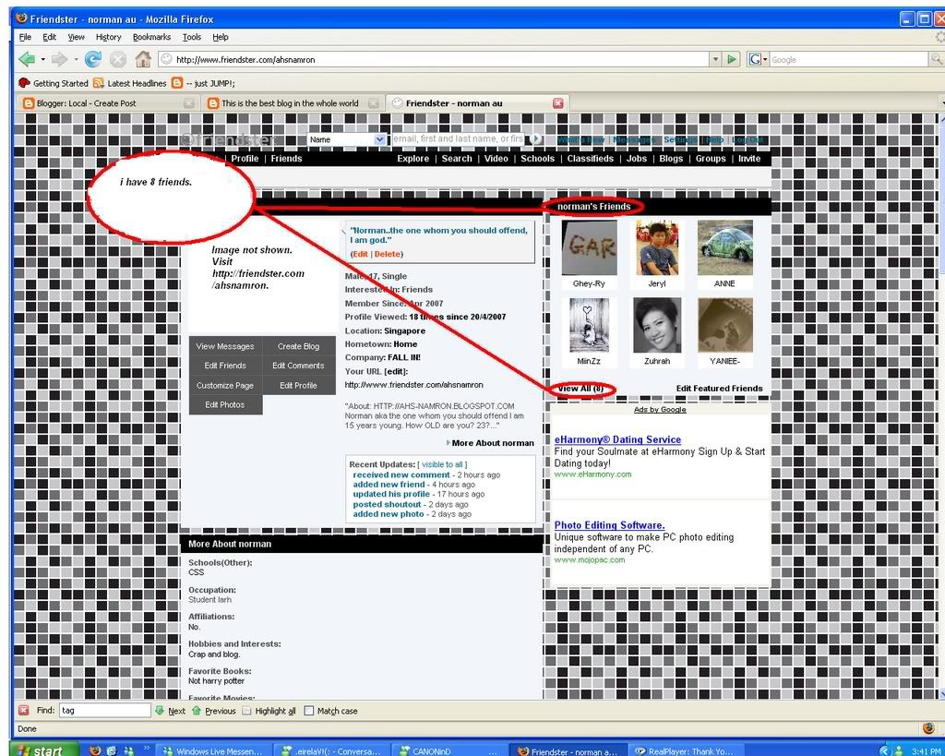The image size is (945, 756).
Task: Open the 'More About norman' expander link
Action: [x=490, y=442]
